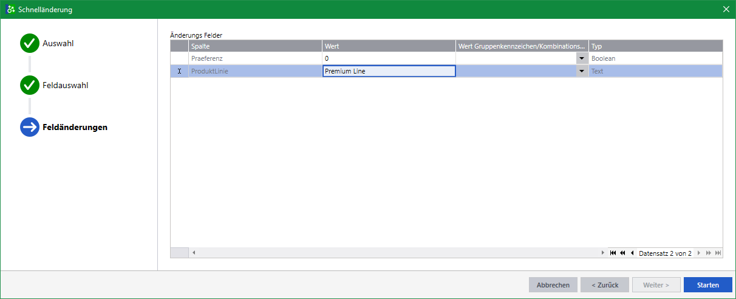Screen dimensions: 736x299
Task: Go to the first record in navigator
Action: pos(613,253)
